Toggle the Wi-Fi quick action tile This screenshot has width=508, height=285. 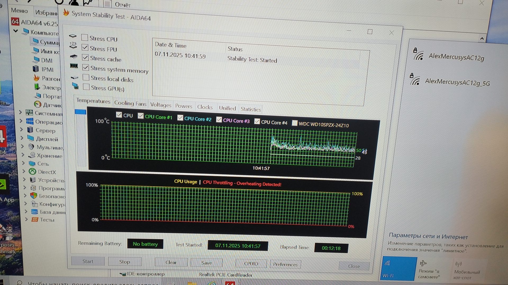(x=398, y=269)
